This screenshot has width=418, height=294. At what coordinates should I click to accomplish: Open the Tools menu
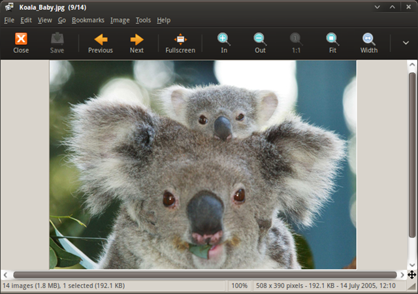point(143,20)
